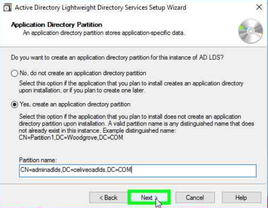Screen dimensions: 268x208
Task: Go back with the Back button
Action: 108,197
